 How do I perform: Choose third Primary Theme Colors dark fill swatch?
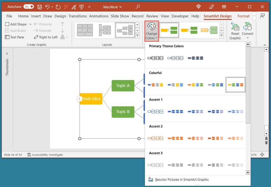click(195, 58)
